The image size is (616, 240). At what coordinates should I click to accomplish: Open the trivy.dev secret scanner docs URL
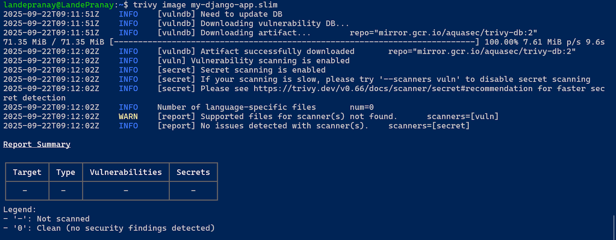[x=393, y=88]
